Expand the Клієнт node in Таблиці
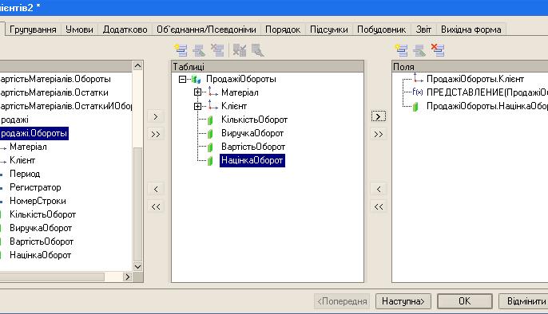 tap(197, 106)
